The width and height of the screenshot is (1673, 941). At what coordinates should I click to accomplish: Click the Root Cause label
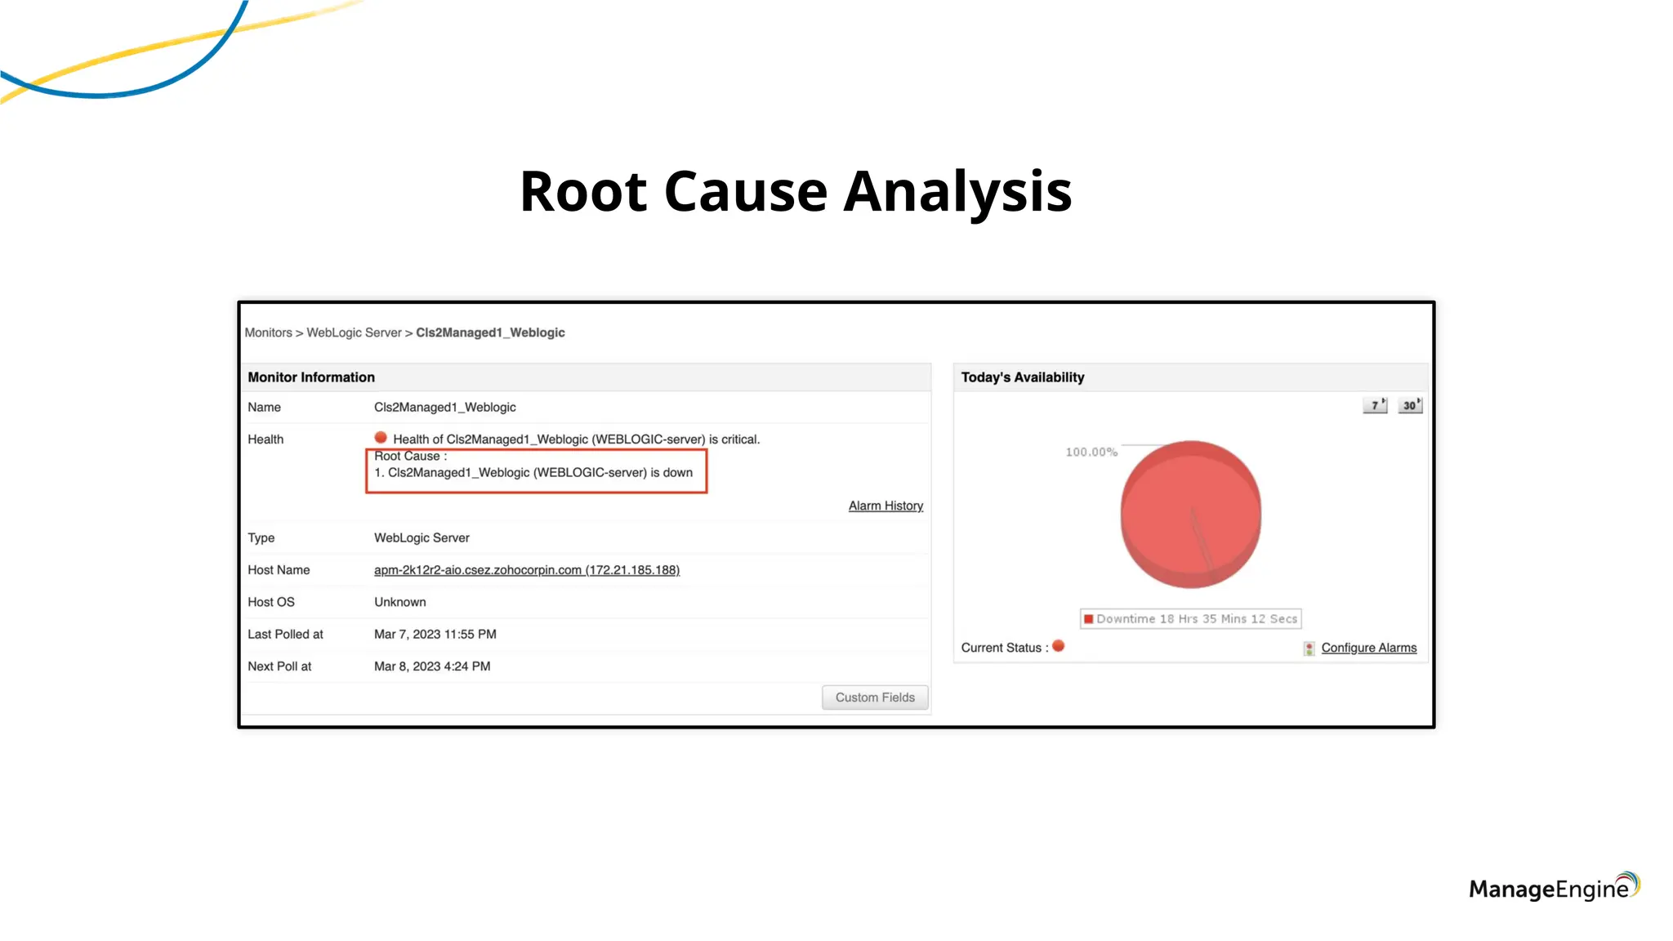[x=410, y=456]
